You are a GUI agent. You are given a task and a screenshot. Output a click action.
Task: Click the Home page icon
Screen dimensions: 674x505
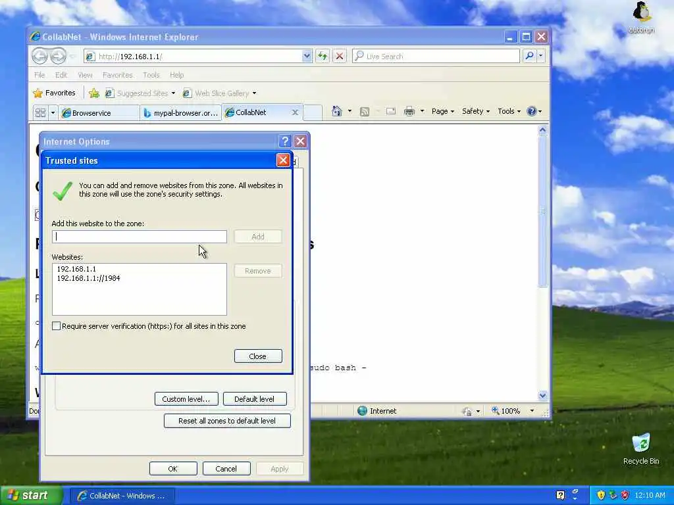click(x=336, y=111)
